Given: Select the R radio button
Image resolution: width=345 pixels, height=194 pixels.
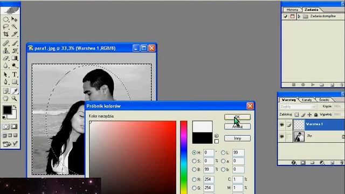Looking at the screenshot, I should click(x=194, y=179).
